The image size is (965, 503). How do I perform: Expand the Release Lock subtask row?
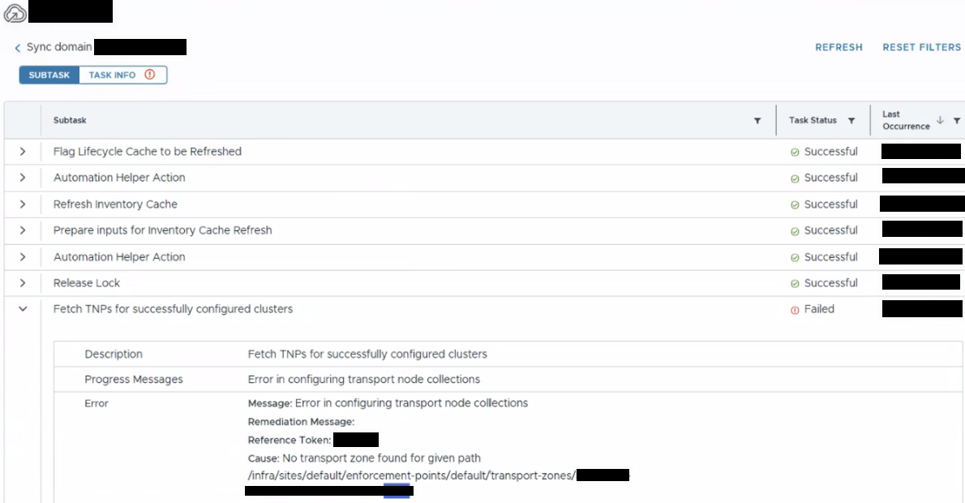23,283
